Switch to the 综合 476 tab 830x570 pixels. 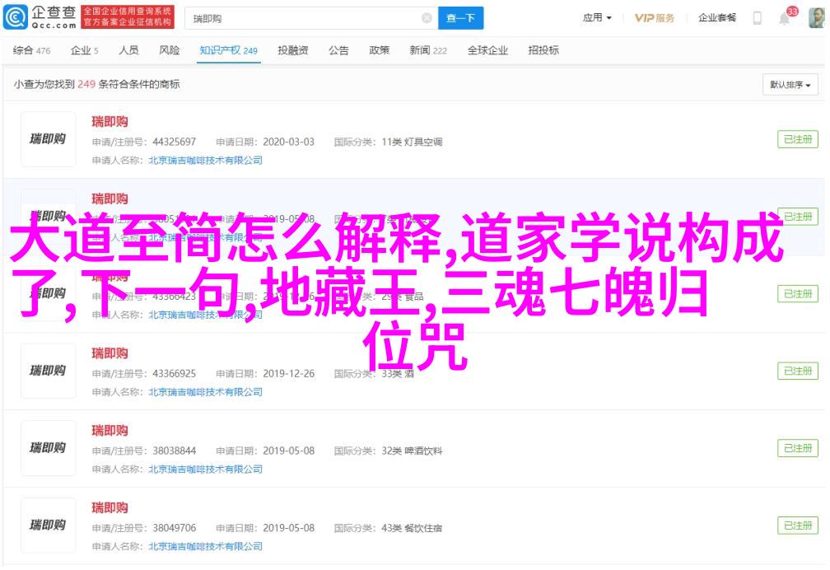pos(32,50)
